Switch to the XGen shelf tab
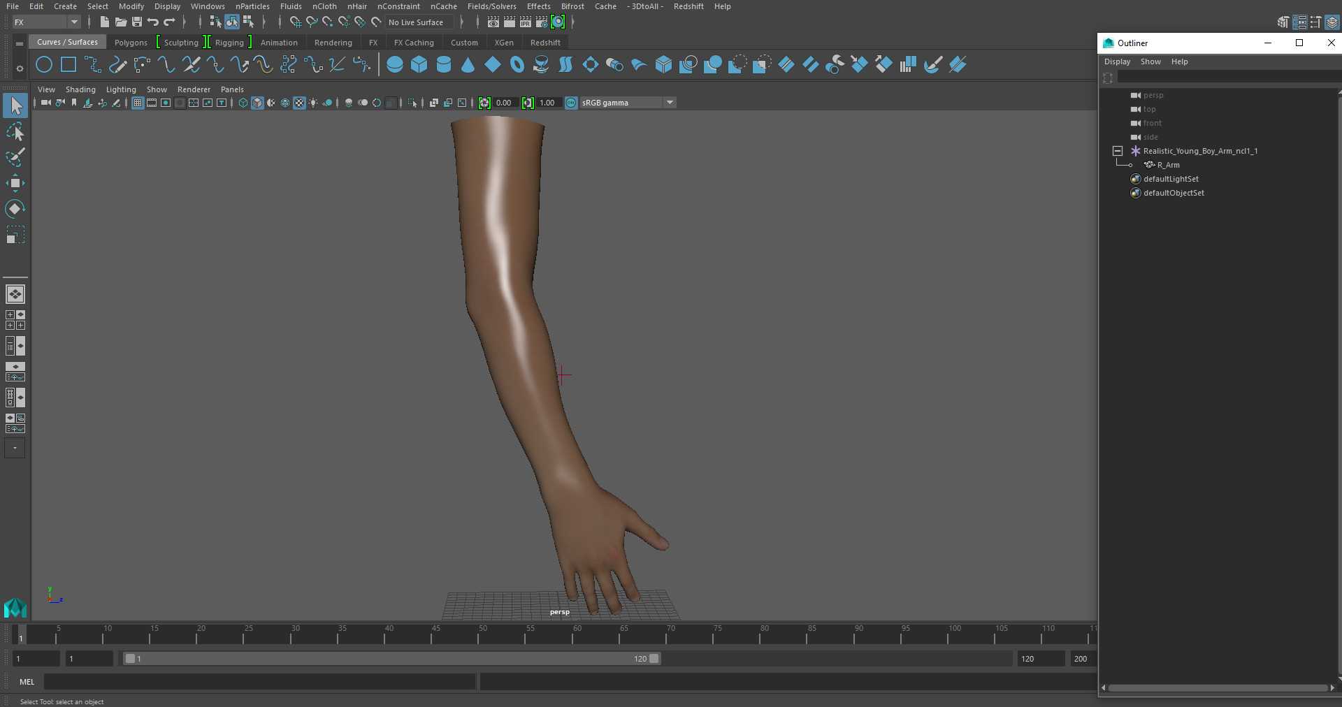Image resolution: width=1342 pixels, height=707 pixels. tap(504, 43)
